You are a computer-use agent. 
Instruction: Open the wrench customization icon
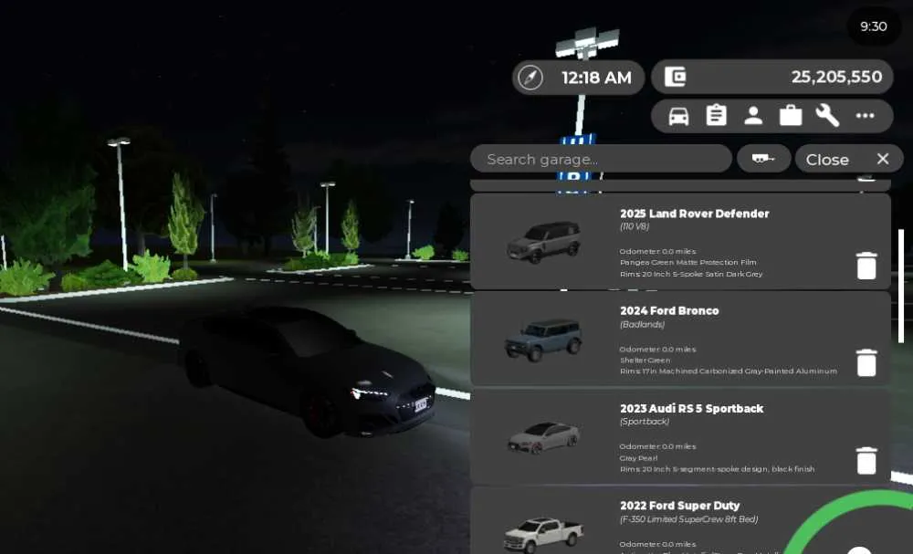[827, 116]
